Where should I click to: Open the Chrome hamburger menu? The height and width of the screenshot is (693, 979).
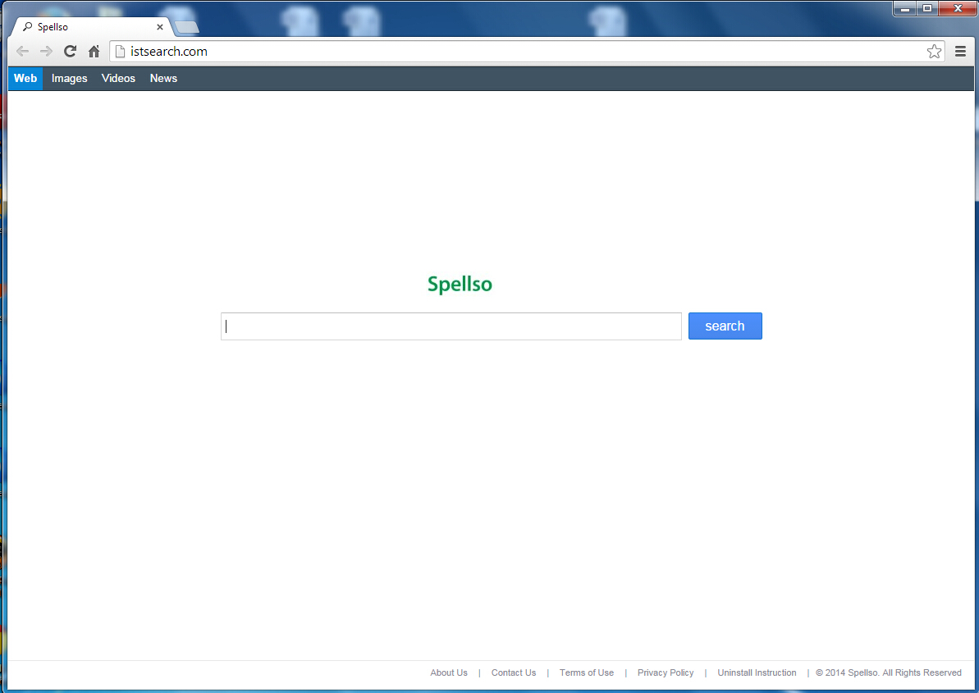[x=960, y=51]
